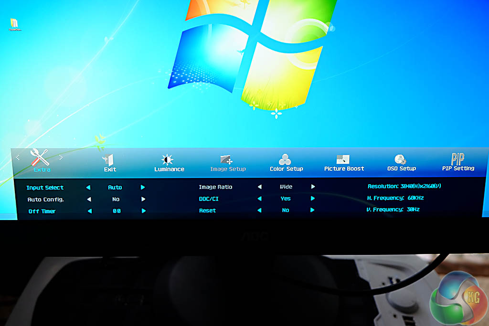The width and height of the screenshot is (489, 326).
Task: Click the H. Frequency 68KHz readout
Action: click(395, 198)
